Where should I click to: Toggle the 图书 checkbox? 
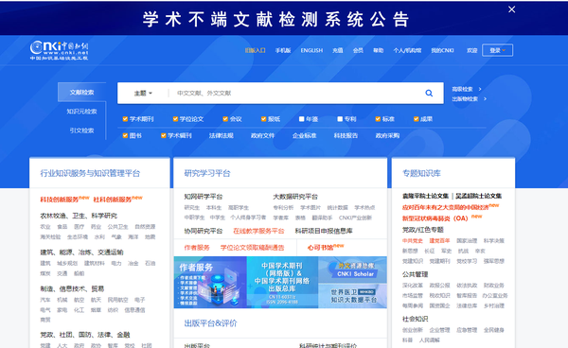125,135
